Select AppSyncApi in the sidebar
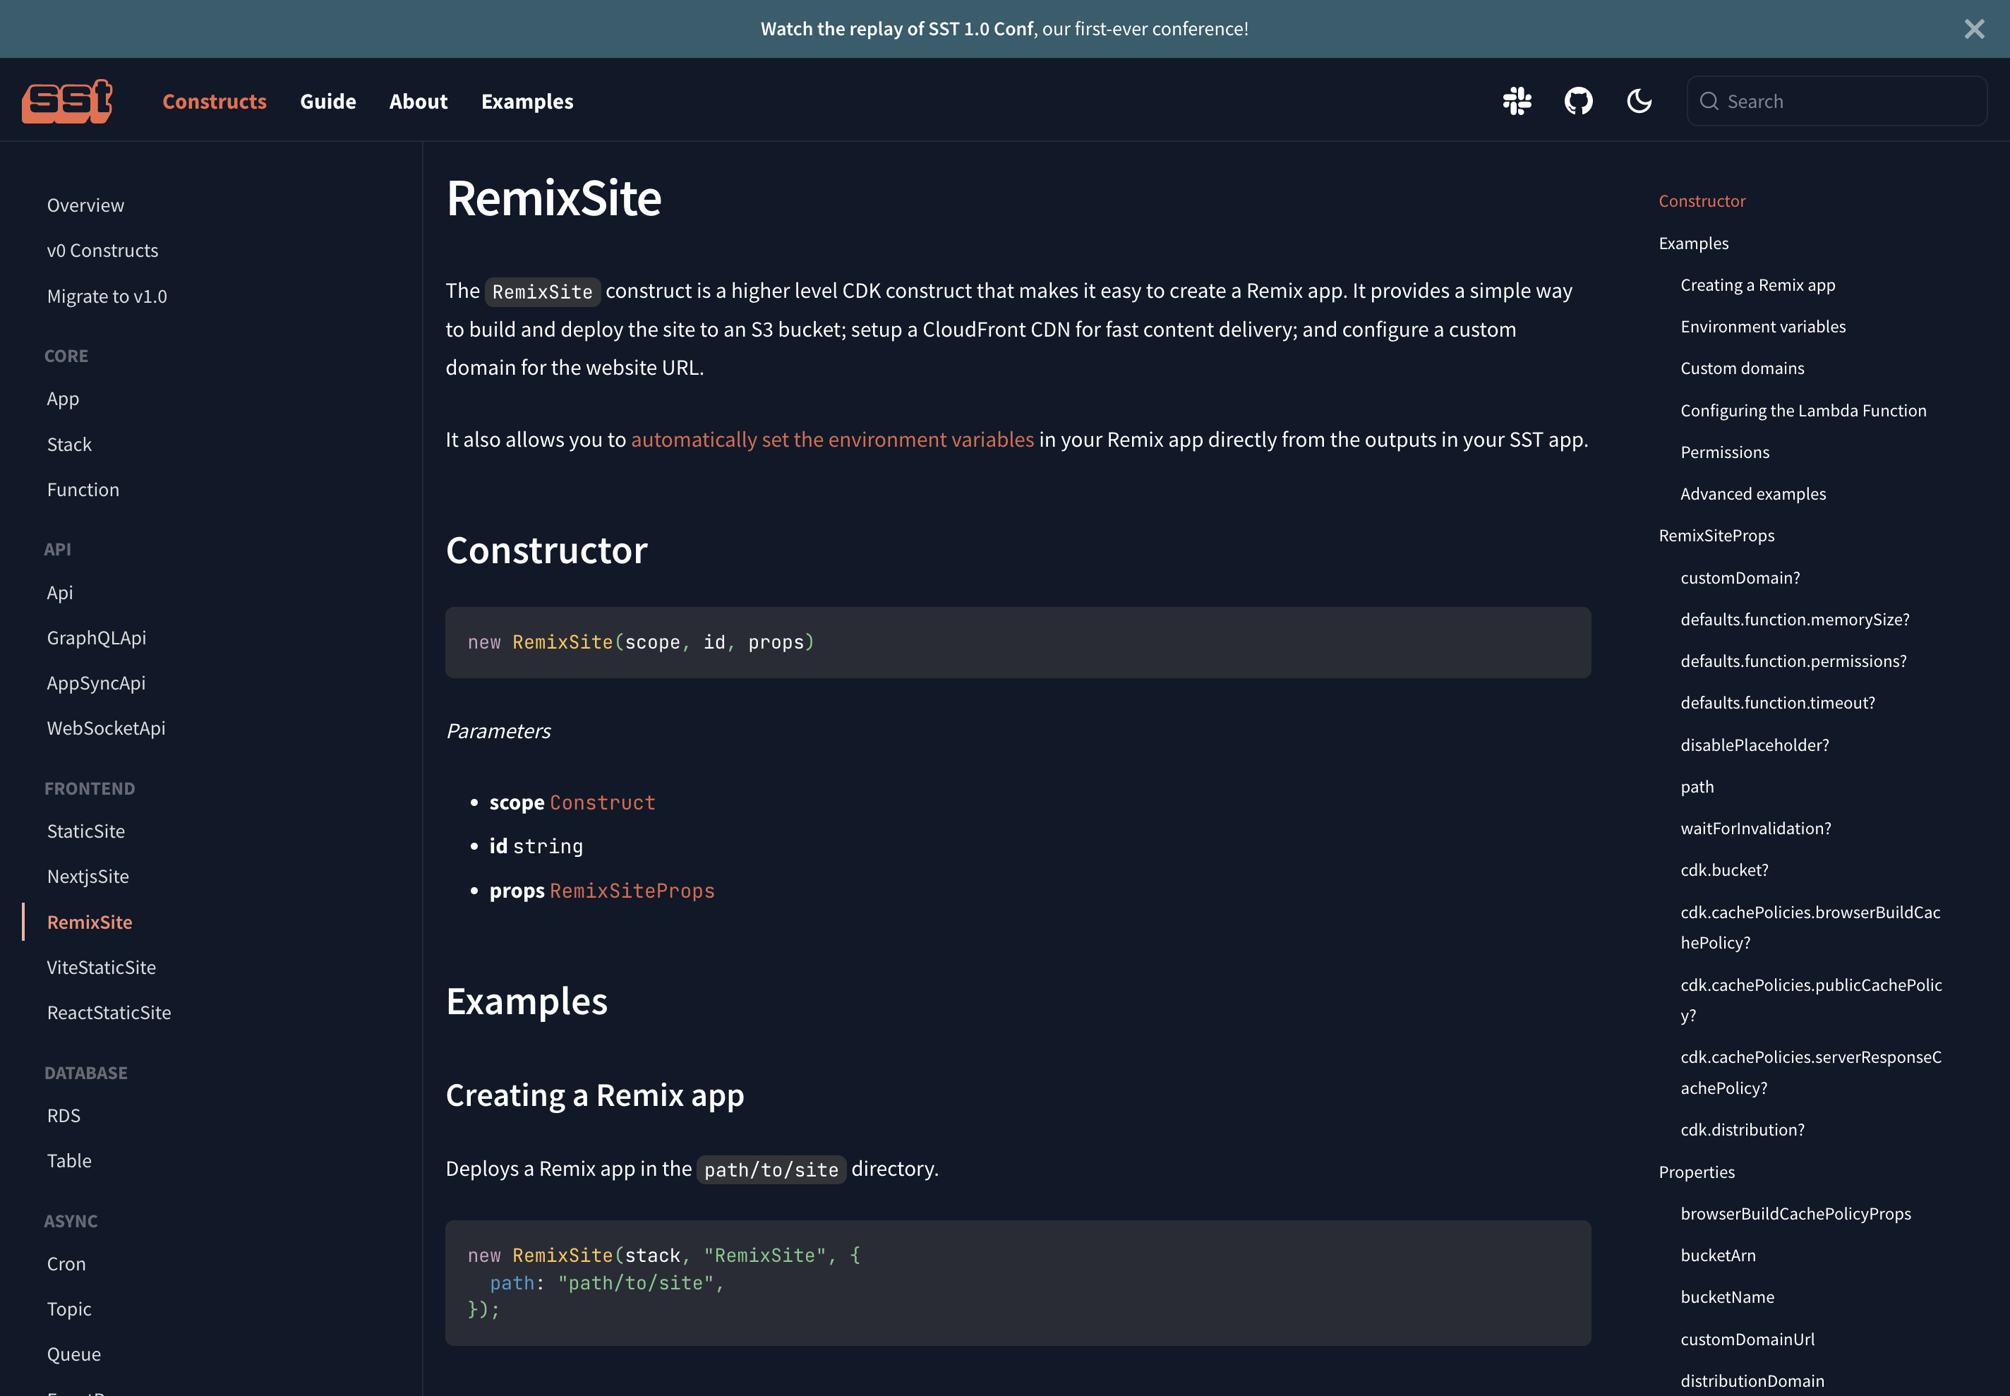 point(96,683)
